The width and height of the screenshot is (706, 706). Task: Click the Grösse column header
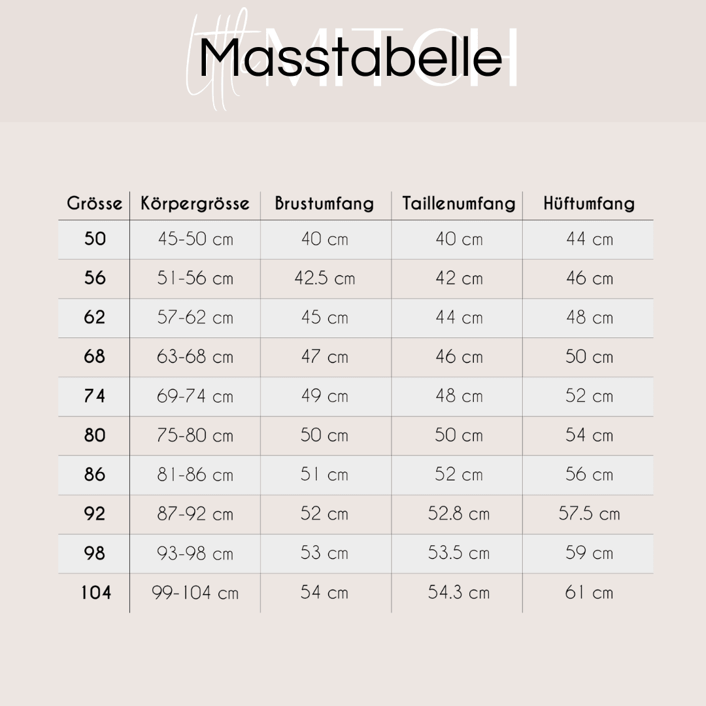95,203
